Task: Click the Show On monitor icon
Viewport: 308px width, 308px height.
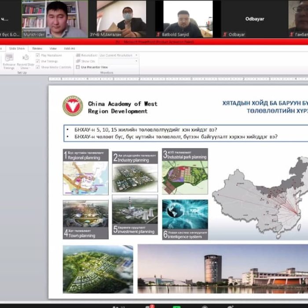Action: pyautogui.click(x=78, y=61)
